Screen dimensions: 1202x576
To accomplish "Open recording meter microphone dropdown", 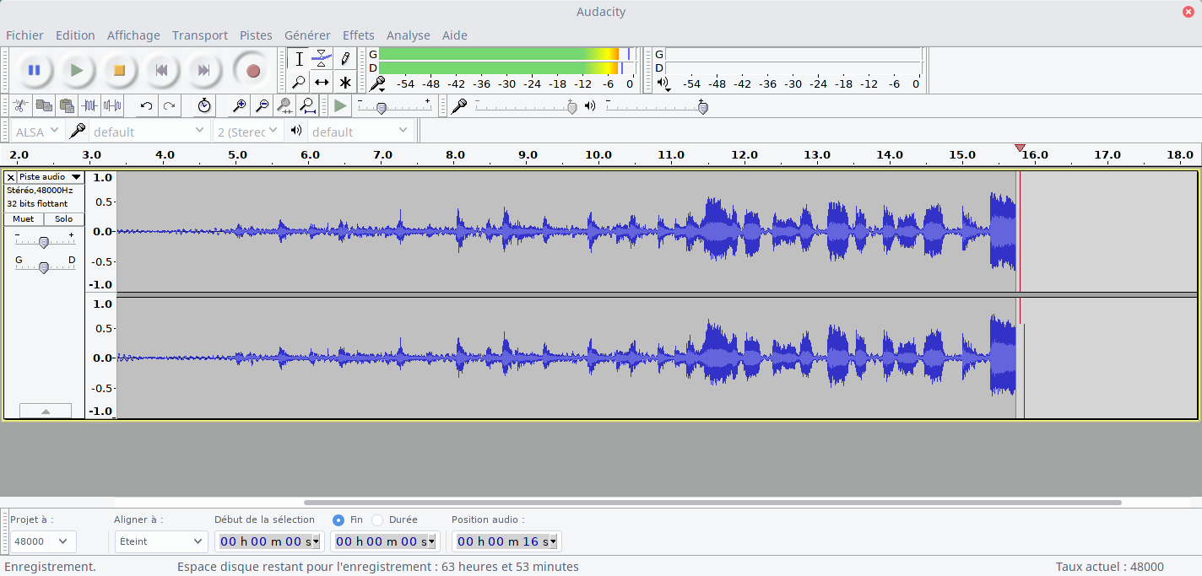I will (377, 83).
